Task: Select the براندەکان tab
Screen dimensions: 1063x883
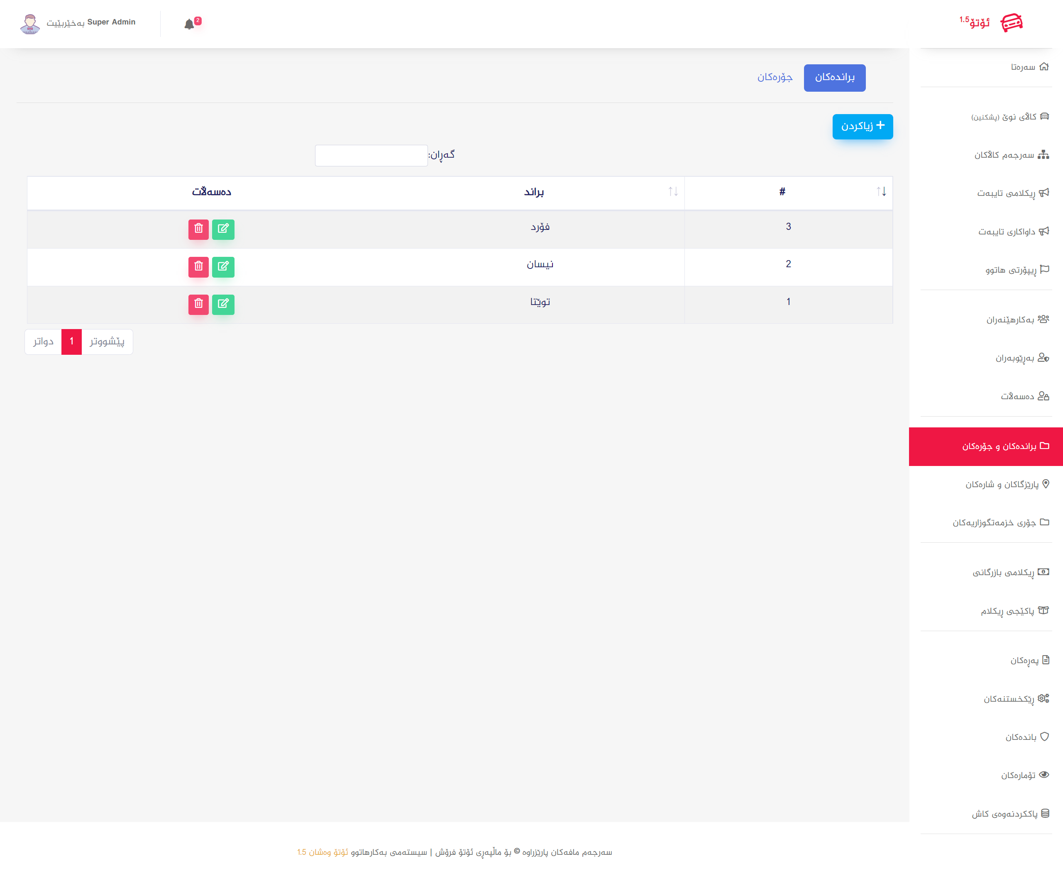Action: click(834, 78)
